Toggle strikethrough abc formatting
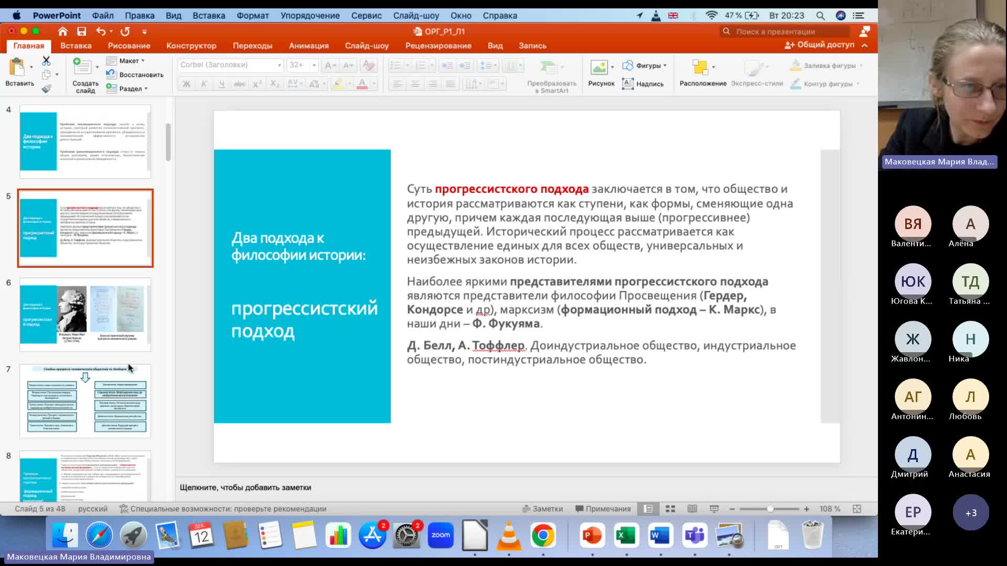Image resolution: width=1007 pixels, height=566 pixels. [240, 84]
